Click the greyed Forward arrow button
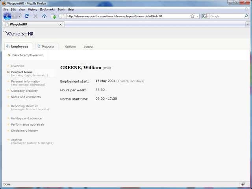The image size is (252, 189). [15, 16]
